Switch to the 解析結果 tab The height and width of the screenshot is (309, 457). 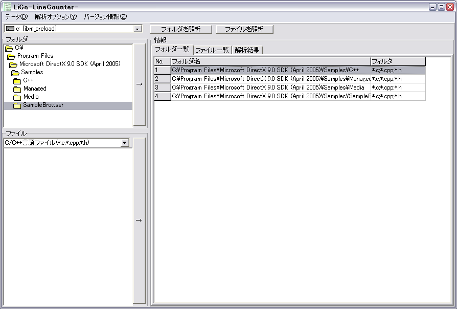pos(247,50)
